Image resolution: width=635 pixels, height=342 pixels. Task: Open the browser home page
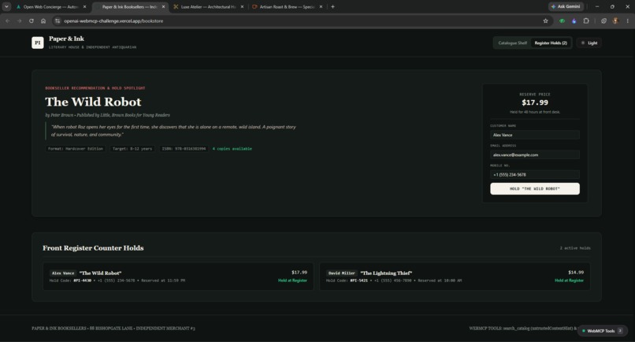pyautogui.click(x=43, y=20)
